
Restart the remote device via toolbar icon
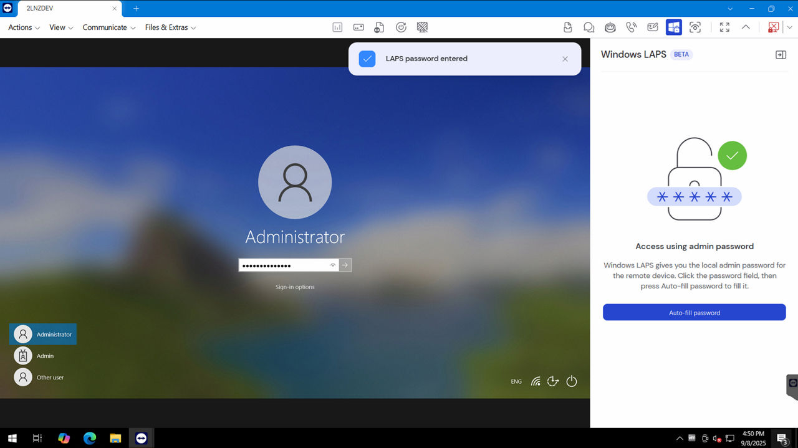tap(401, 27)
